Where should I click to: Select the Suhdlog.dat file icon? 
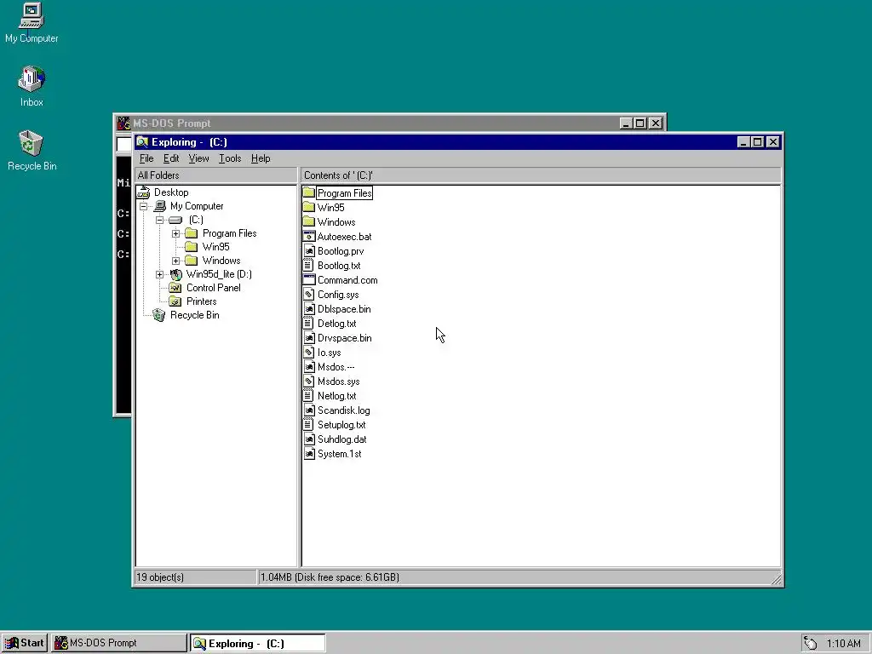click(309, 439)
